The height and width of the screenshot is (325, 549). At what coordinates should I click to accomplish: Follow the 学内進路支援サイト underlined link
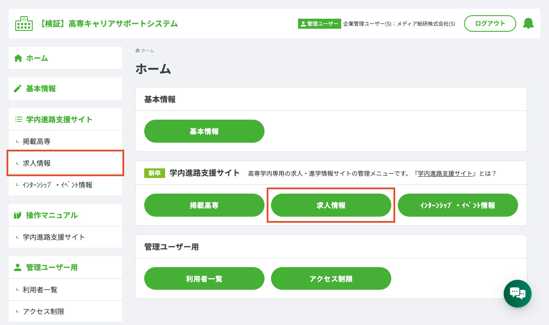pyautogui.click(x=445, y=174)
